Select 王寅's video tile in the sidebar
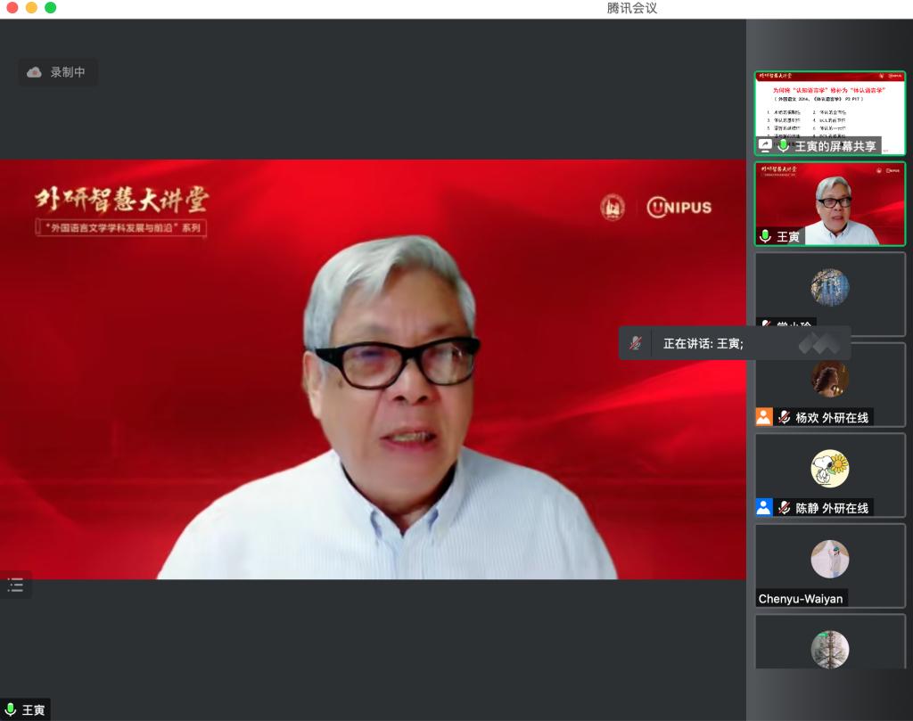Viewport: 913px width, 721px height. click(829, 203)
